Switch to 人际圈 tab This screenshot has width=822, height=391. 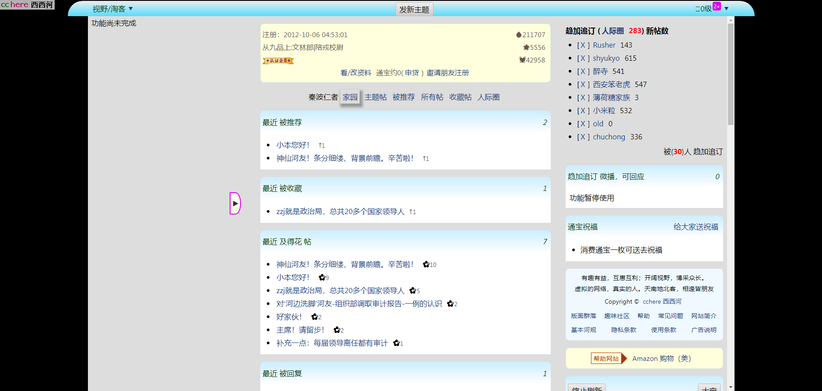pos(489,97)
